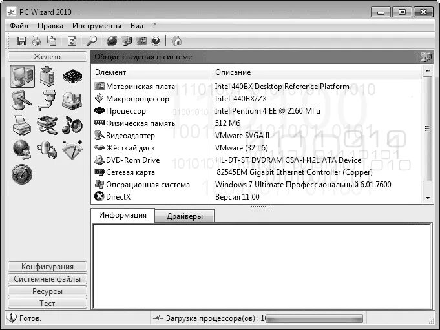Select the Физическая память row
440x330 pixels.
[257, 123]
